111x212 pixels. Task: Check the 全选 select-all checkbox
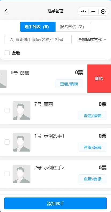click(7, 53)
